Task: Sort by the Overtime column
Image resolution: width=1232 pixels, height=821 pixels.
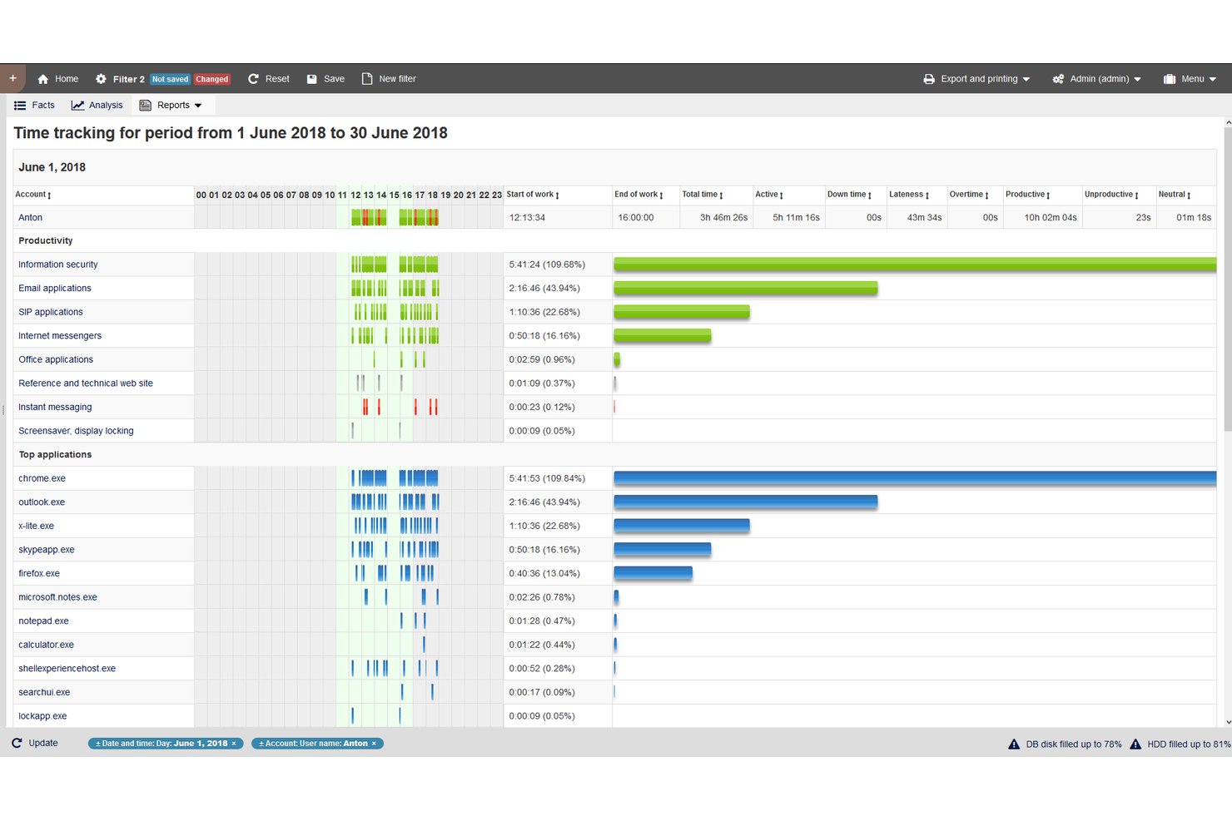Action: [x=969, y=195]
